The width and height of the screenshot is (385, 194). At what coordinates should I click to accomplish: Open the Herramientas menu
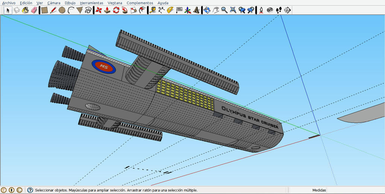pyautogui.click(x=92, y=3)
